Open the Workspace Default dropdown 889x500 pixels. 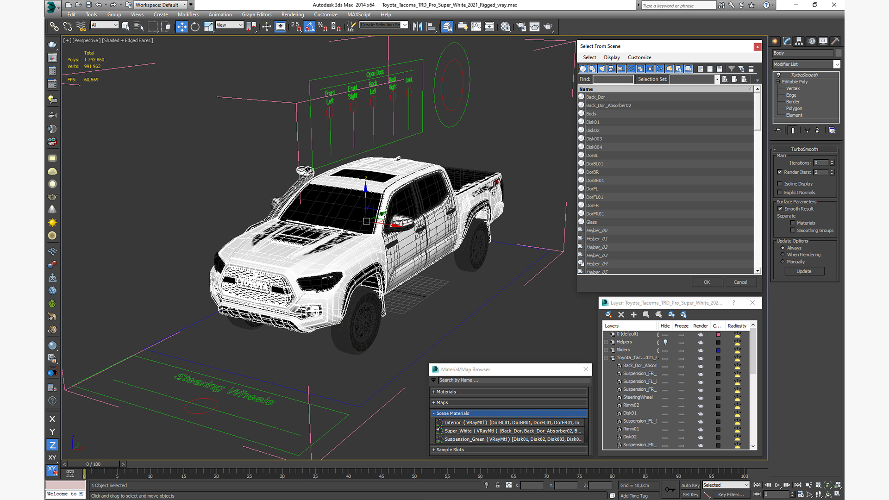tap(185, 5)
